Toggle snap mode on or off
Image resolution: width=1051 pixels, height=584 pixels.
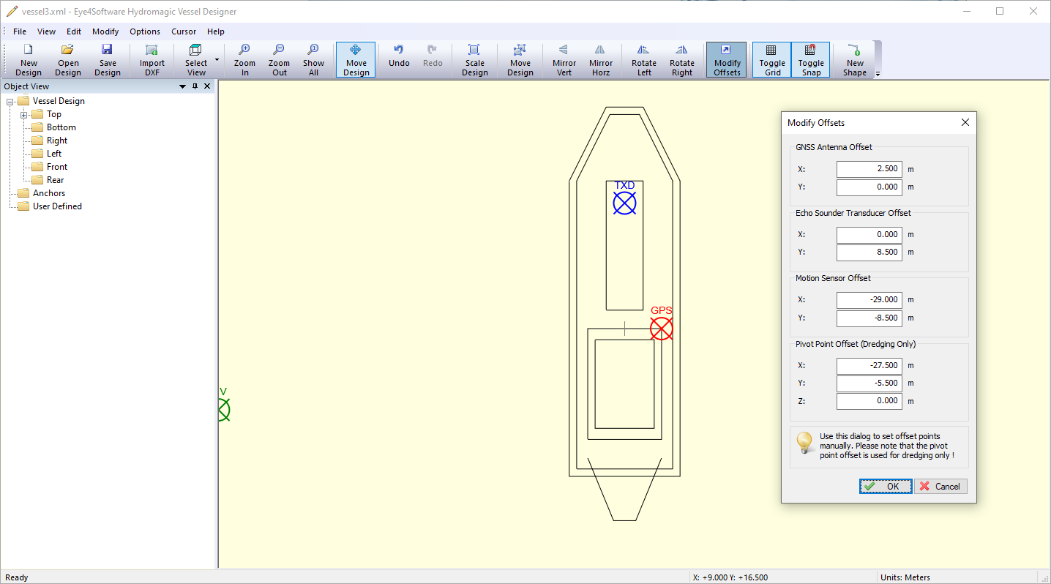810,59
